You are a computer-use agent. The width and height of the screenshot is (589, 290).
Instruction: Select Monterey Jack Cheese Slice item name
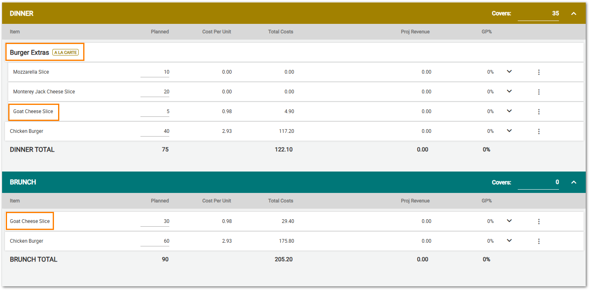[44, 92]
